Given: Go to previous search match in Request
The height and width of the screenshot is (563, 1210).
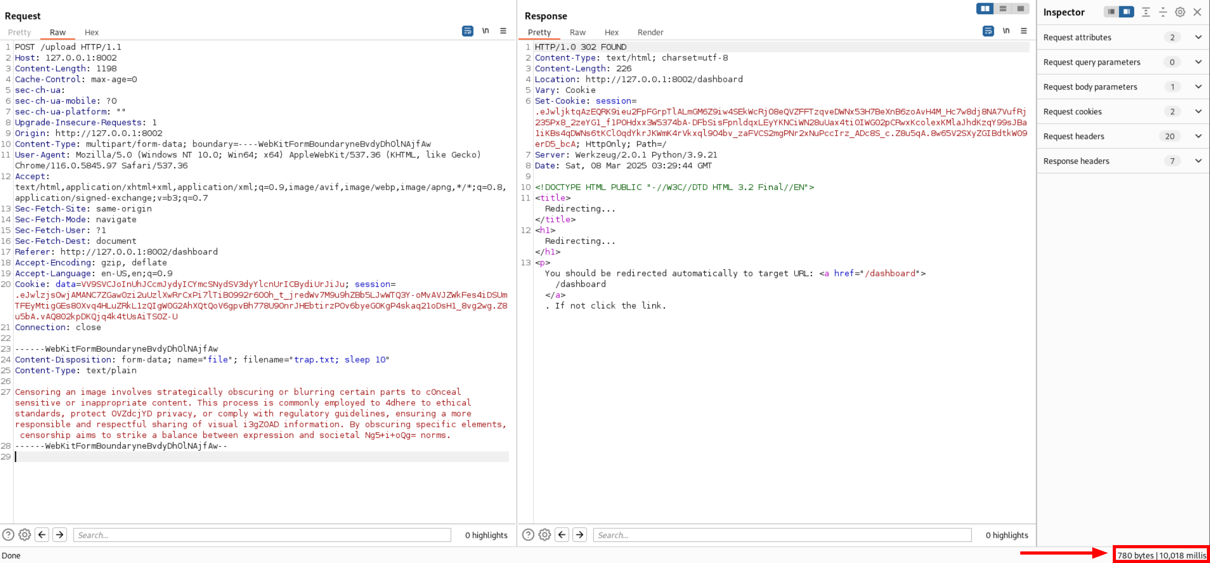Looking at the screenshot, I should (42, 535).
